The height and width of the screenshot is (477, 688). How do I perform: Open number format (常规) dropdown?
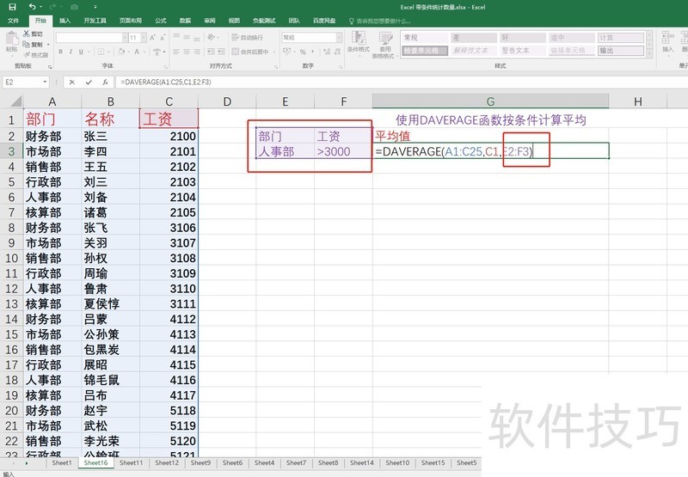(339, 38)
